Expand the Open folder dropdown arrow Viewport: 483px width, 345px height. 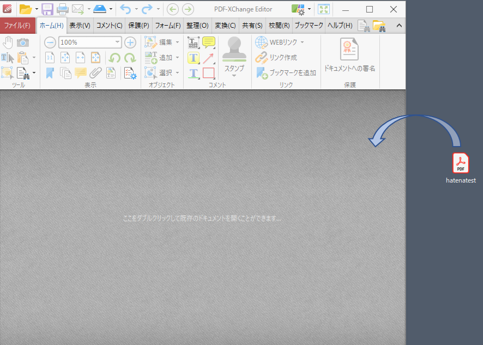pyautogui.click(x=37, y=9)
